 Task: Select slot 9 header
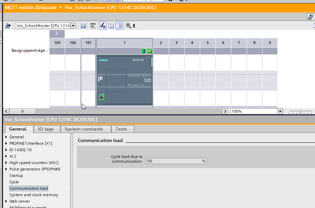tap(270, 43)
